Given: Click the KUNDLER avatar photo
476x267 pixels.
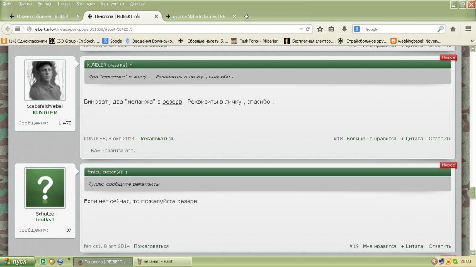Looking at the screenshot, I should pyautogui.click(x=45, y=80).
